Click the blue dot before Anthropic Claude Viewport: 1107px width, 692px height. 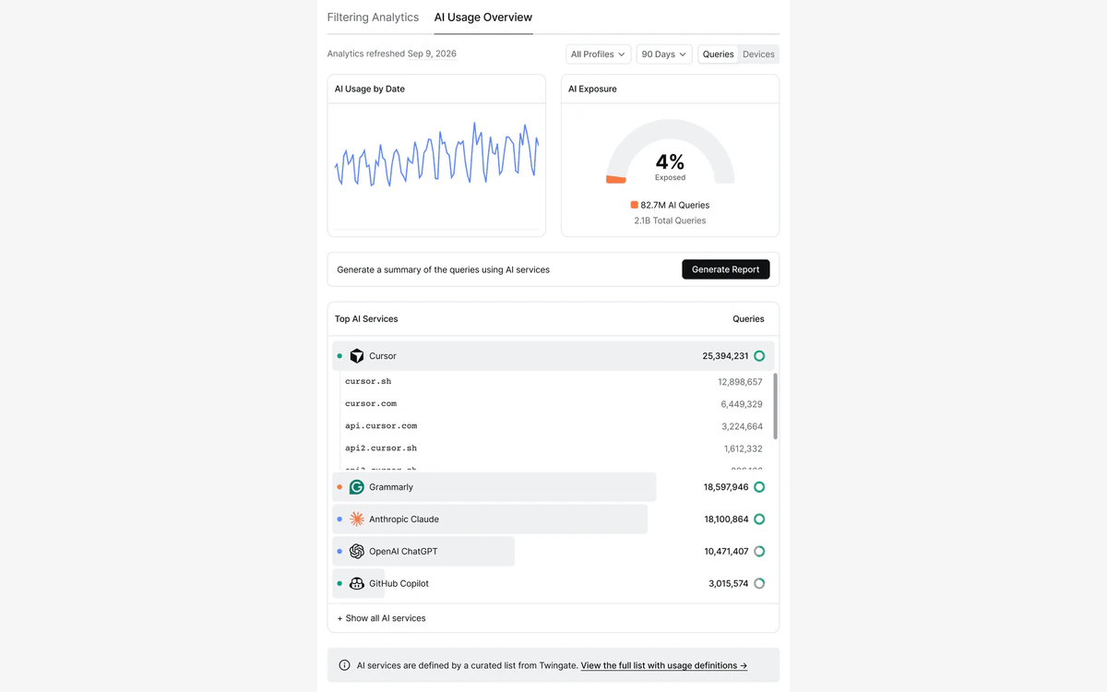[339, 519]
